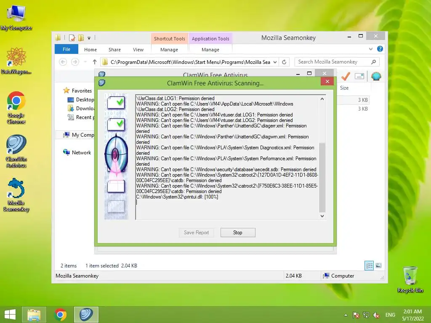This screenshot has height=323, width=431.
Task: Refresh the Explorer folder view
Action: 284,62
